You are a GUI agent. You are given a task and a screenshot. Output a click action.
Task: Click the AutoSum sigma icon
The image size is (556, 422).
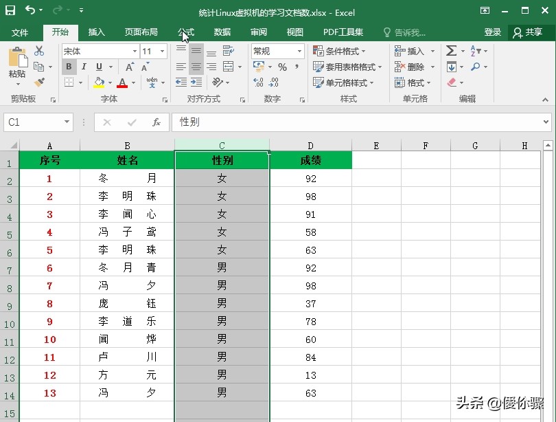[451, 51]
